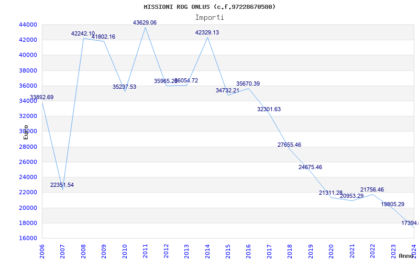Click the 21756.46 data label
This screenshot has height=261, width=419.
(372, 189)
